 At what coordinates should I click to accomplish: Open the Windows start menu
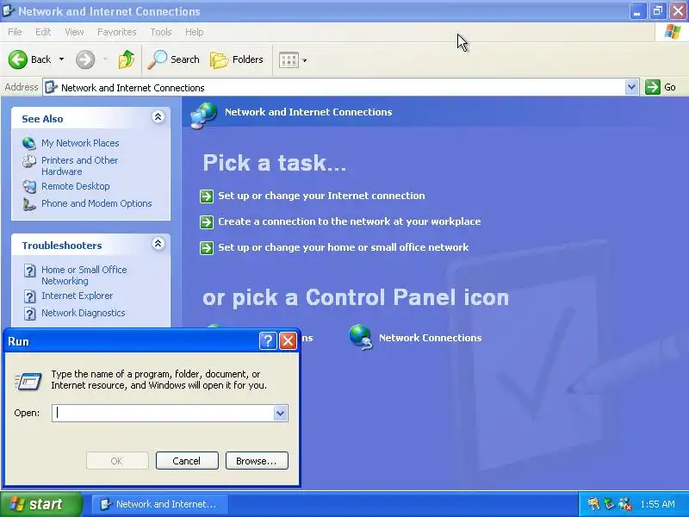coord(40,504)
